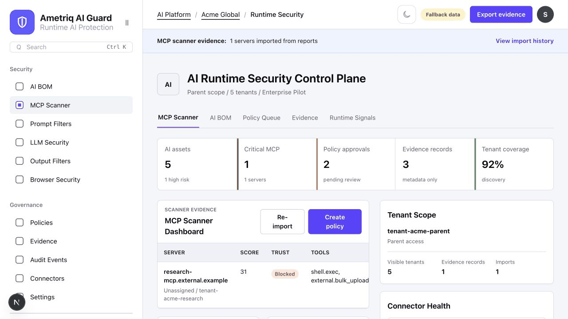Click the TOOLS column header
The image size is (568, 319).
[320, 253]
